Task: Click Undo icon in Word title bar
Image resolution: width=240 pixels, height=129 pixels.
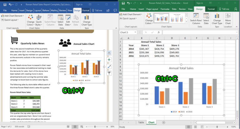Action: pyautogui.click(x=10, y=5)
